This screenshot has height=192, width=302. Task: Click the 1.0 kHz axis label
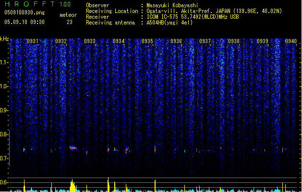tap(4, 86)
